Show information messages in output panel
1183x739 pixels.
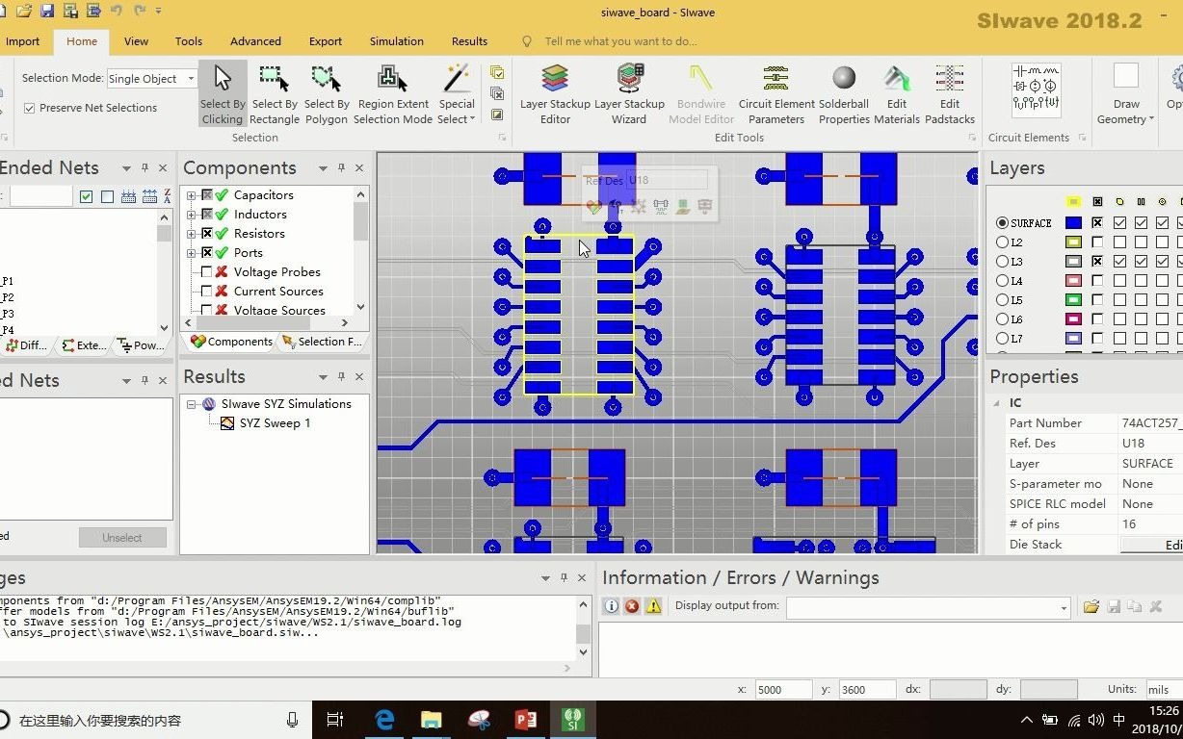pyautogui.click(x=611, y=606)
